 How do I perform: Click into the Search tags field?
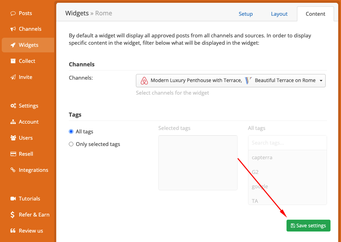click(287, 143)
